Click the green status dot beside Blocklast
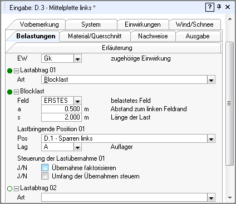This screenshot has width=236, height=204. pos(9,92)
